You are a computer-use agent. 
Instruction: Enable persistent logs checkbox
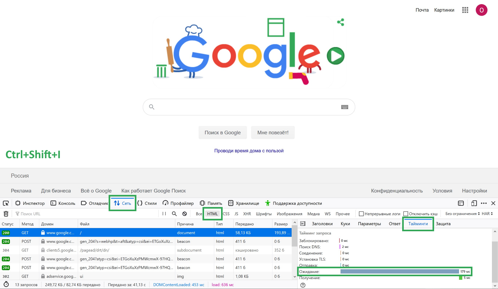coord(361,214)
